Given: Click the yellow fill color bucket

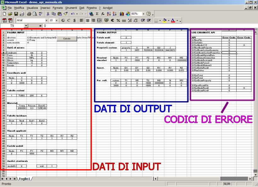Looking at the screenshot, I should click(x=164, y=20).
